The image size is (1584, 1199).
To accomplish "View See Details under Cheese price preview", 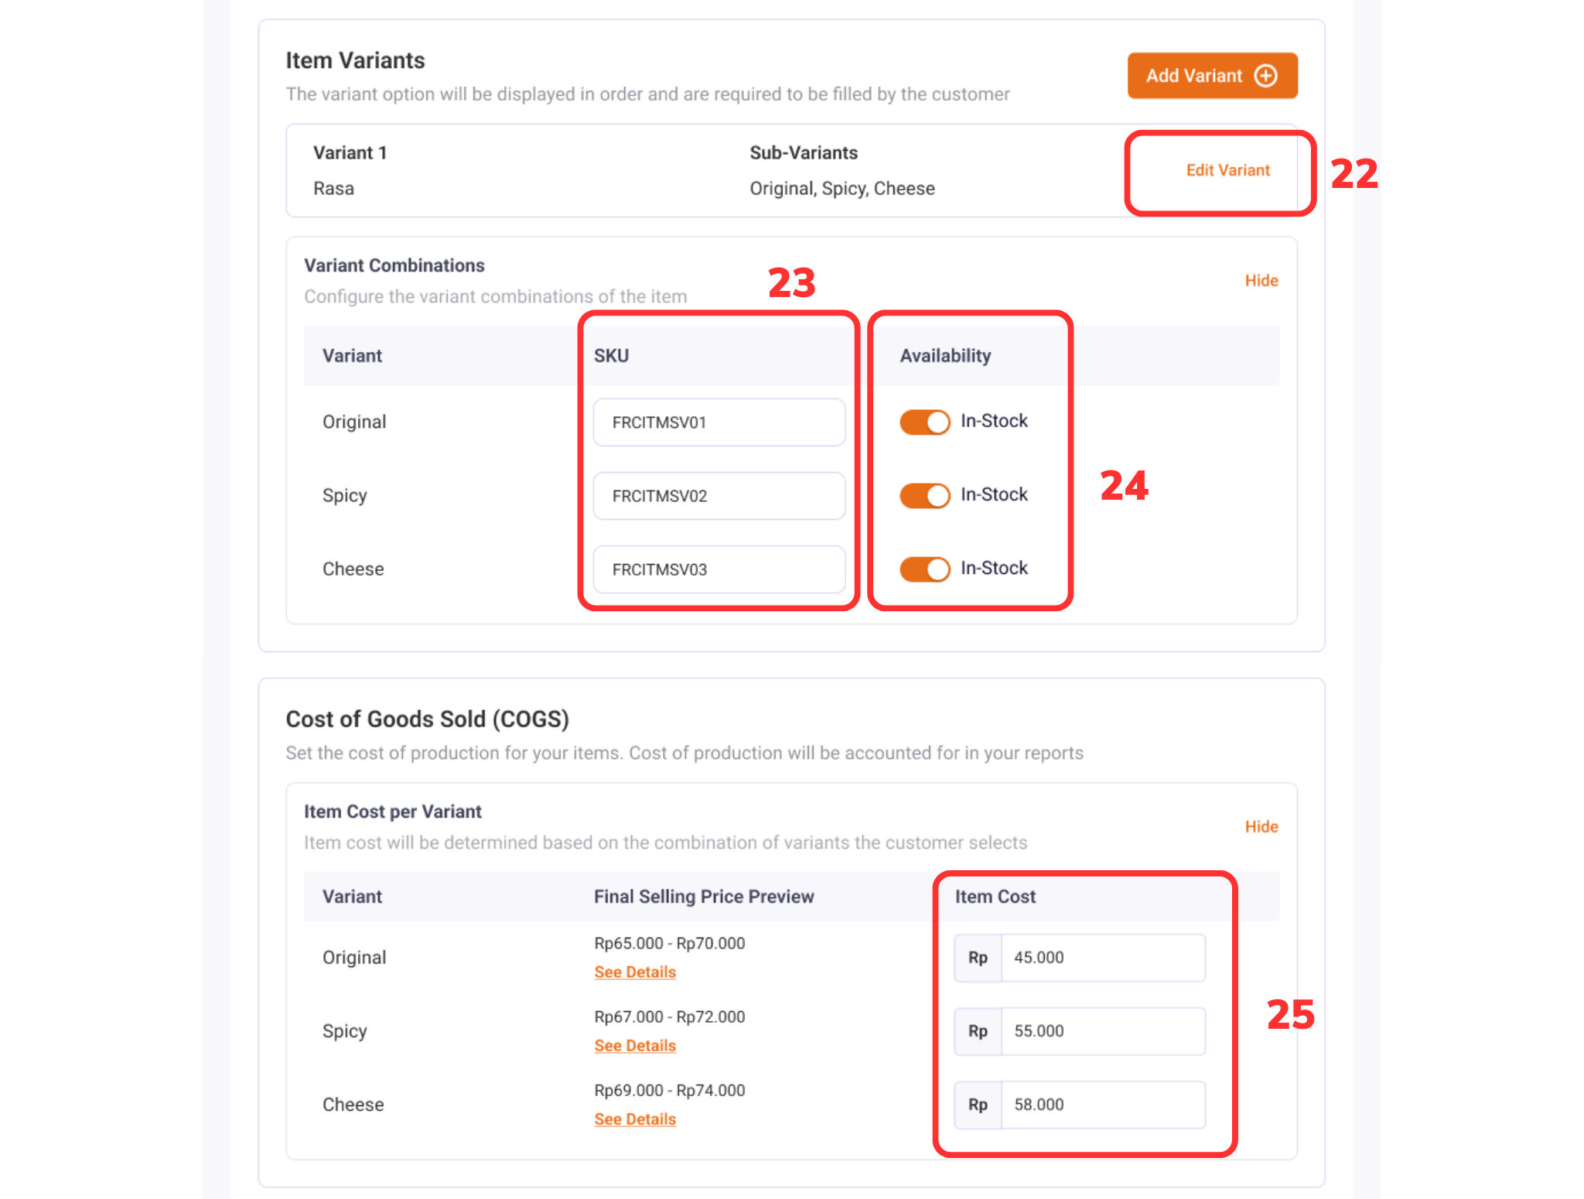I will coord(634,1119).
